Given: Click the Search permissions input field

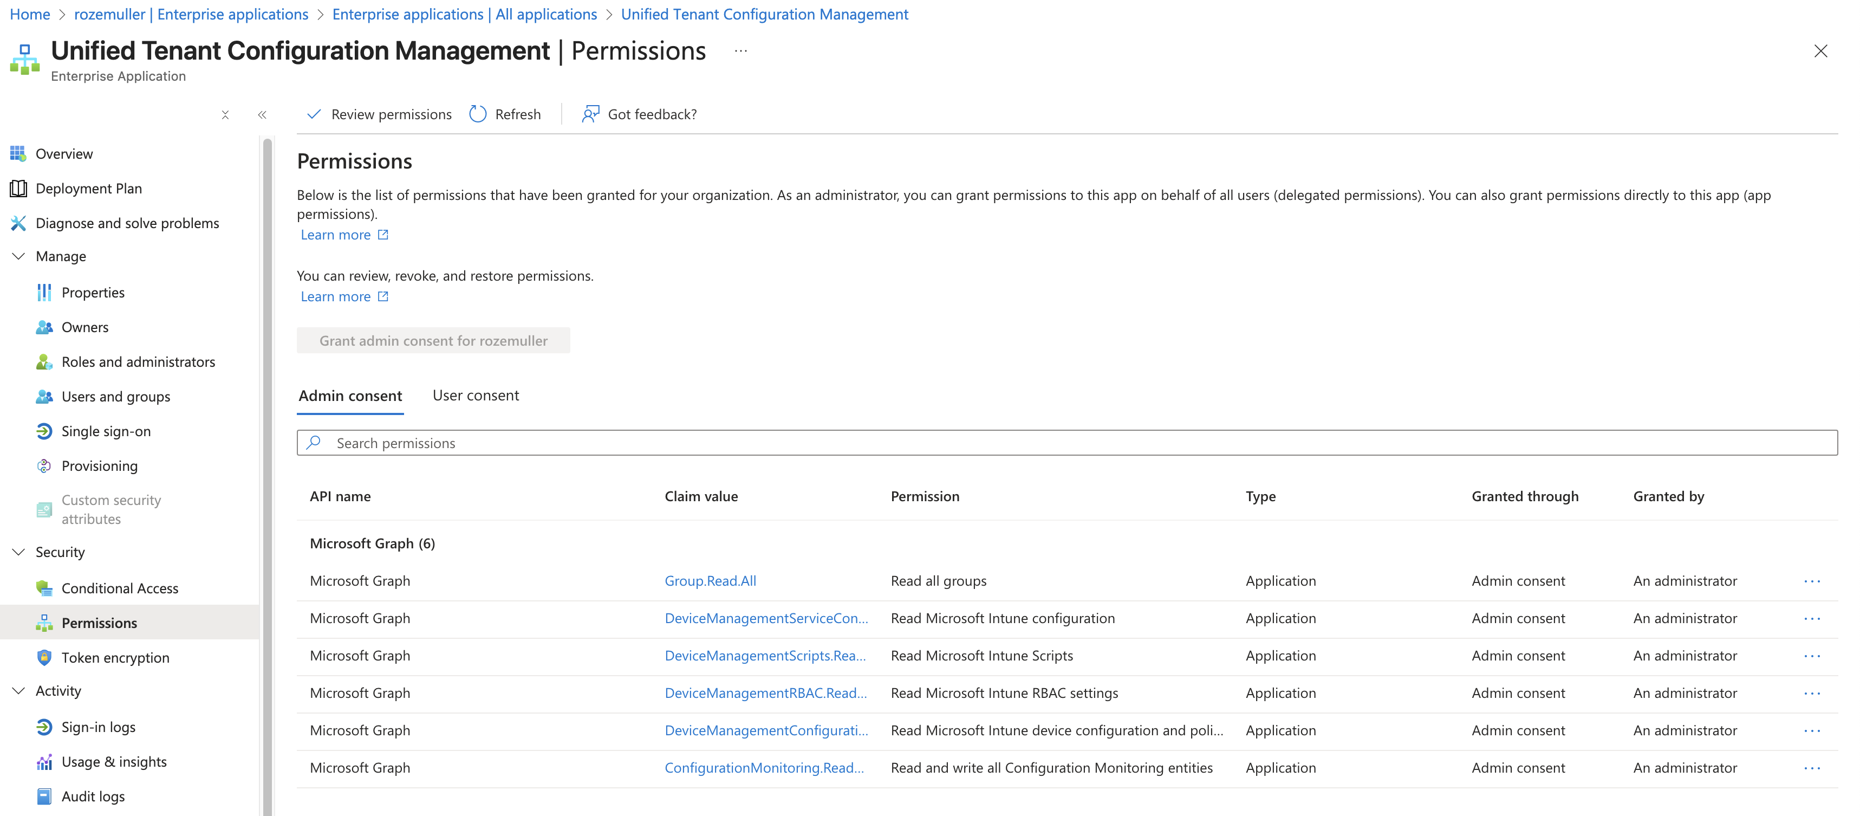Looking at the screenshot, I should (1067, 443).
